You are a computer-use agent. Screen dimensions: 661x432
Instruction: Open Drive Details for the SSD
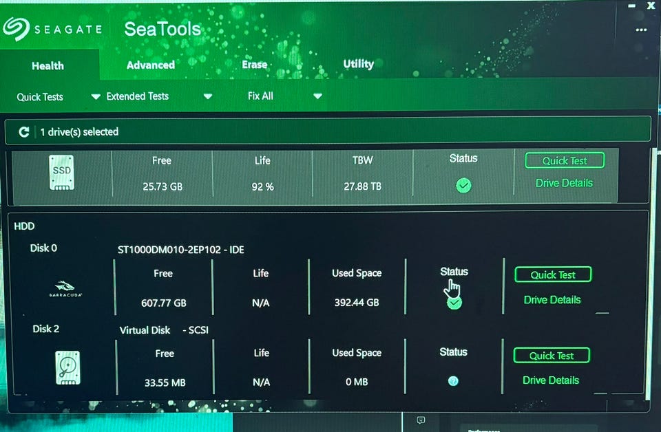(x=564, y=183)
